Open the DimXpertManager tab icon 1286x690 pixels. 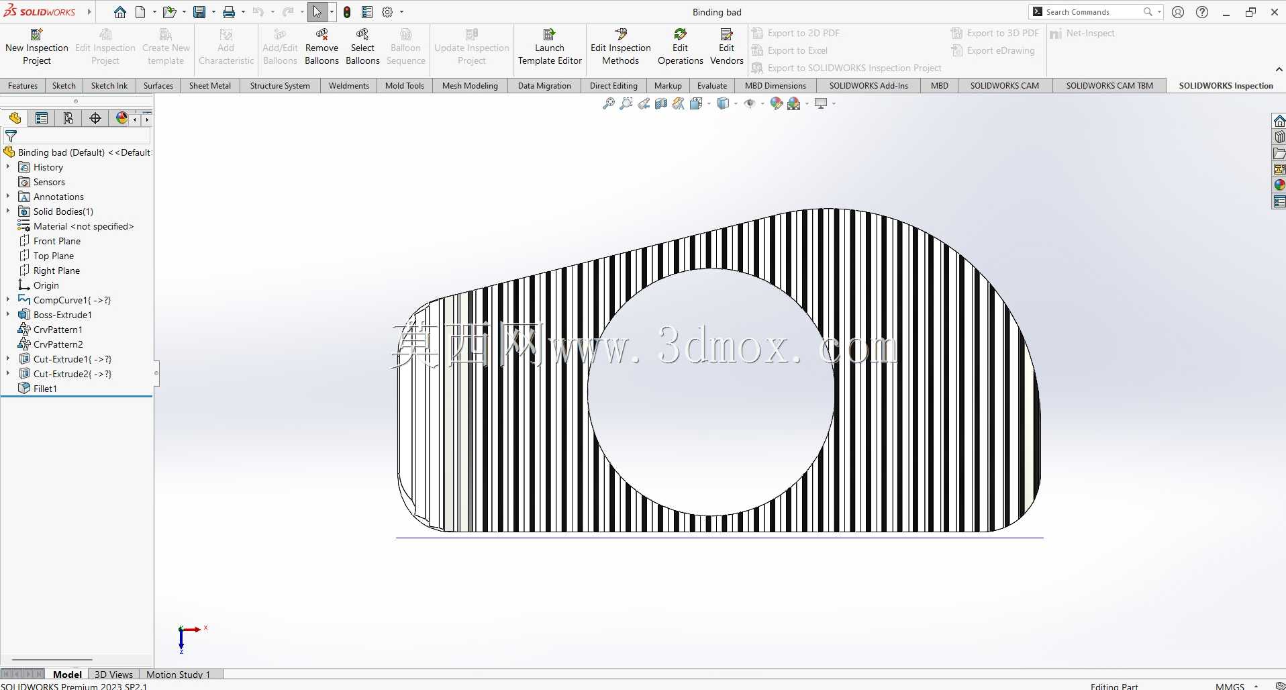coord(95,119)
